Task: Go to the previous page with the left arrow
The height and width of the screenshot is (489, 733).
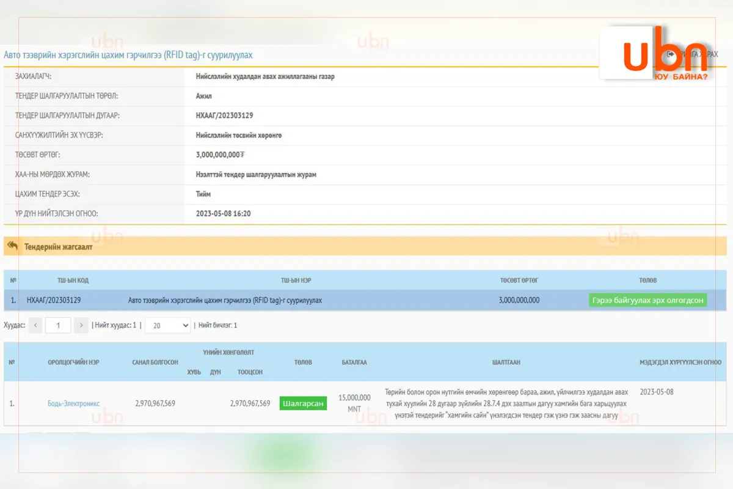Action: point(35,325)
